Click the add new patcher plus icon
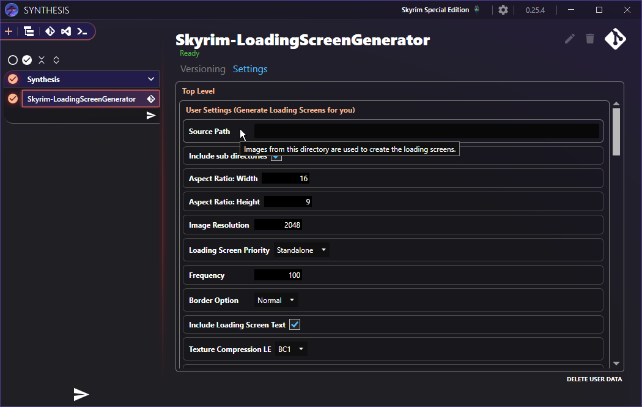Image resolution: width=642 pixels, height=407 pixels. pos(9,32)
